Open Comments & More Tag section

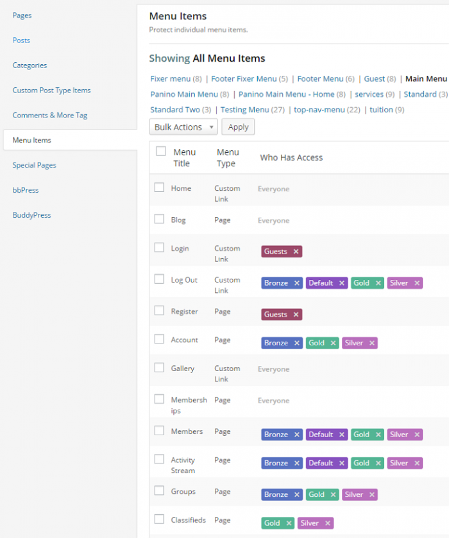point(49,116)
